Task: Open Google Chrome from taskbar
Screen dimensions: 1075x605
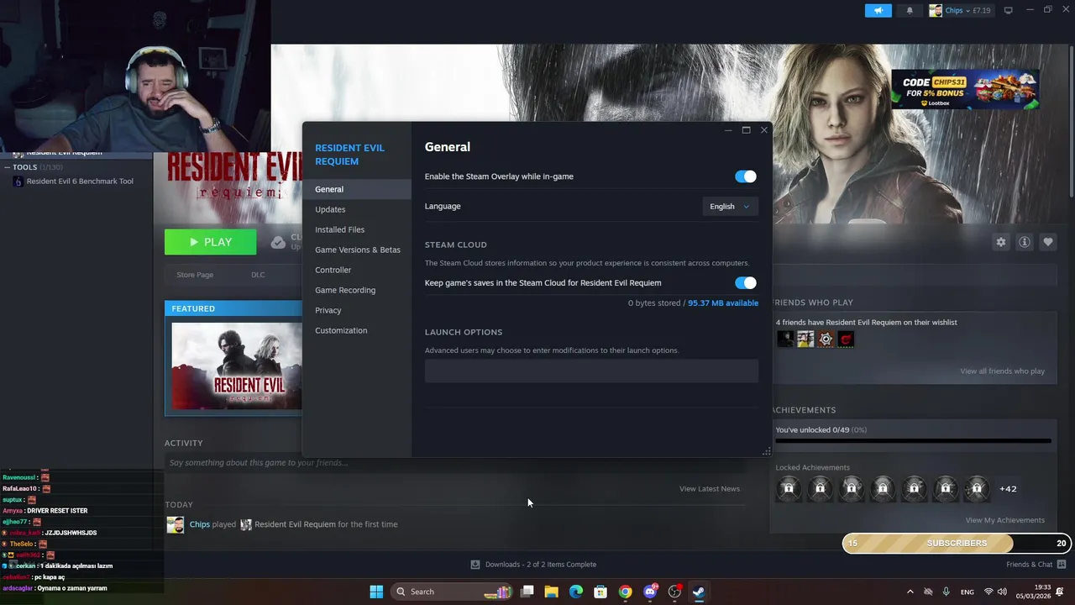Action: coord(625,592)
